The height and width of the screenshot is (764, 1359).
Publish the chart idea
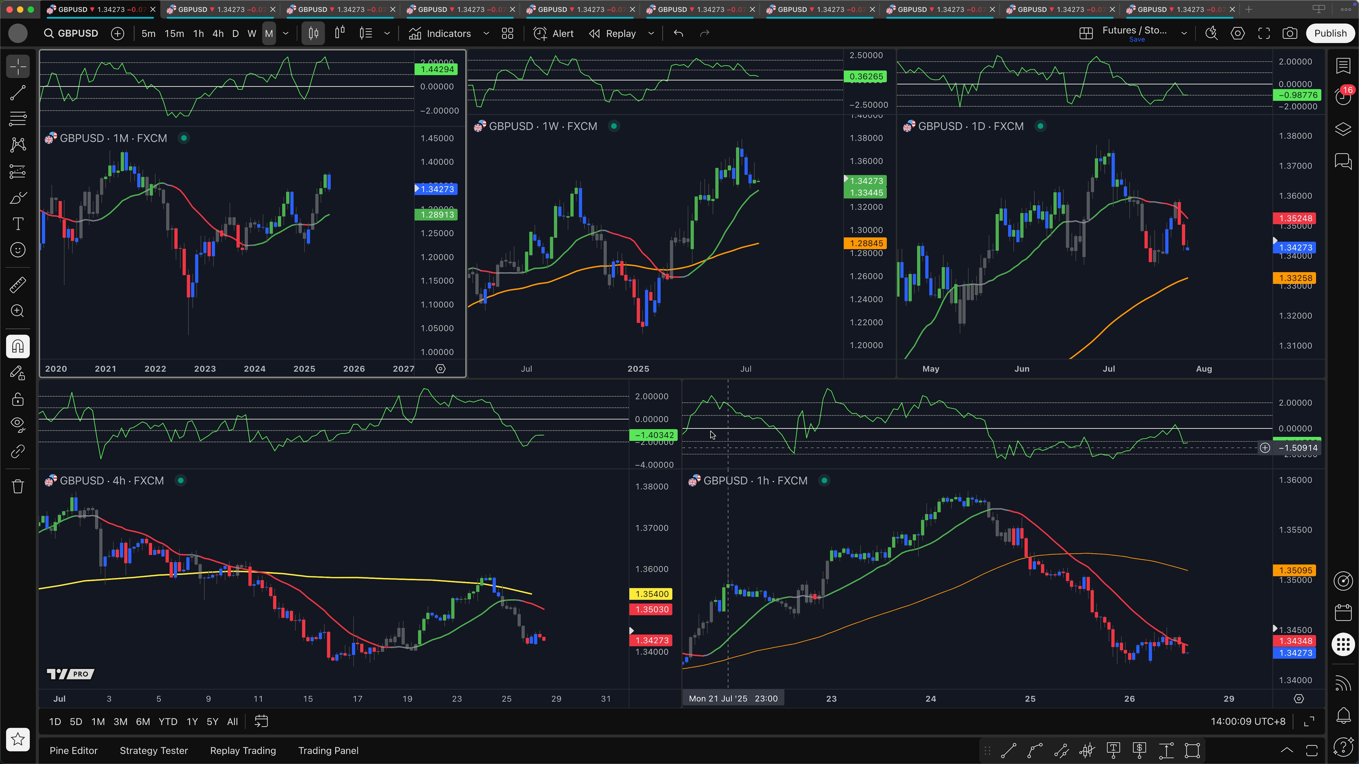(1331, 33)
